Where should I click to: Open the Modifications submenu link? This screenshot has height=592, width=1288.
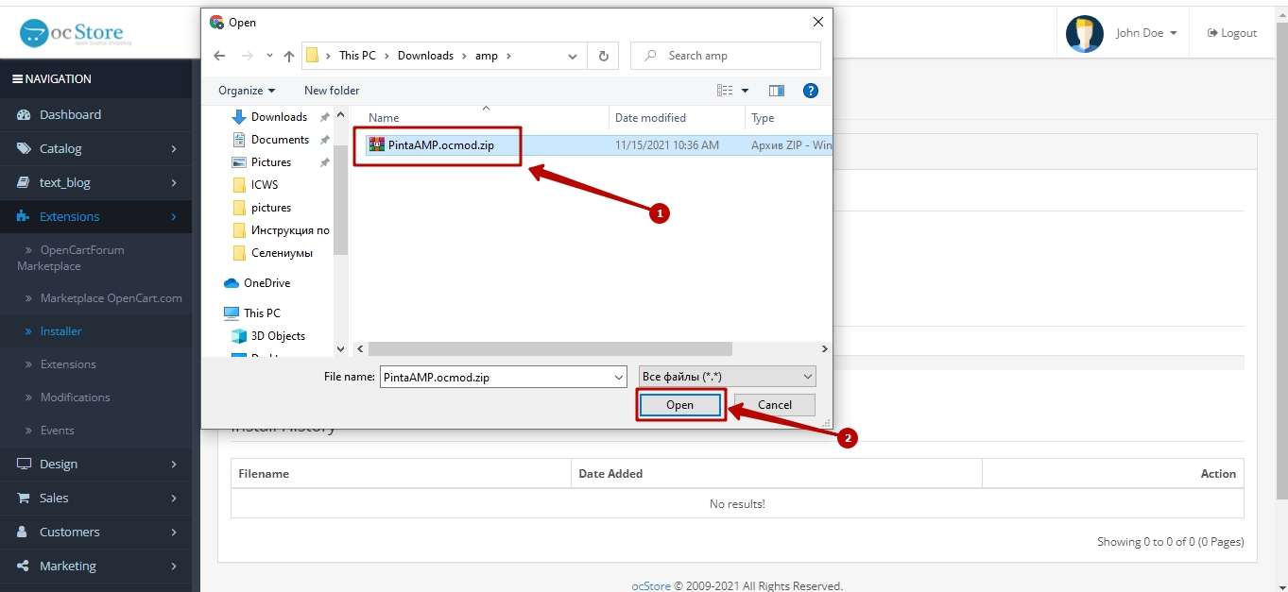pyautogui.click(x=76, y=397)
